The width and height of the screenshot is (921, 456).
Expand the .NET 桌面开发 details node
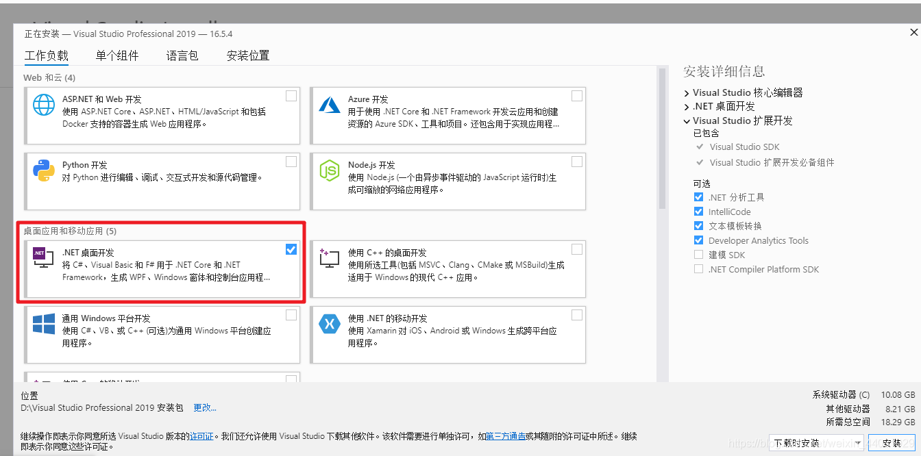(x=687, y=107)
